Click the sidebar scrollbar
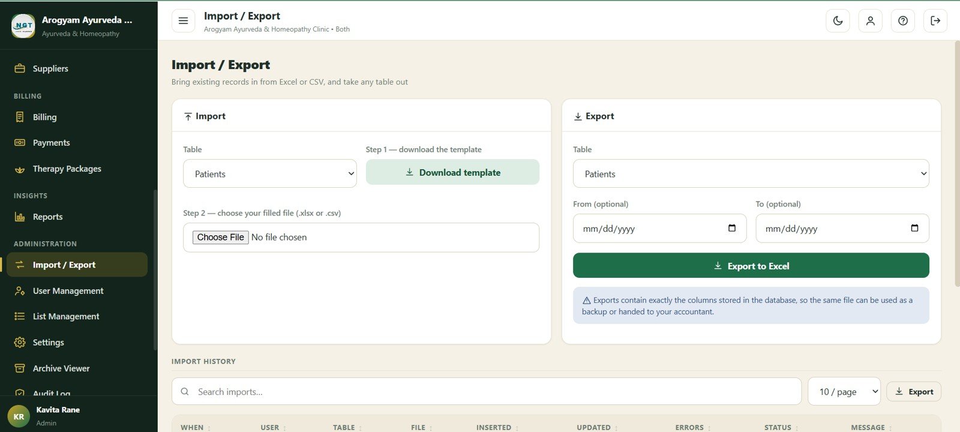Screen dimensions: 960x432 pyautogui.click(x=155, y=270)
